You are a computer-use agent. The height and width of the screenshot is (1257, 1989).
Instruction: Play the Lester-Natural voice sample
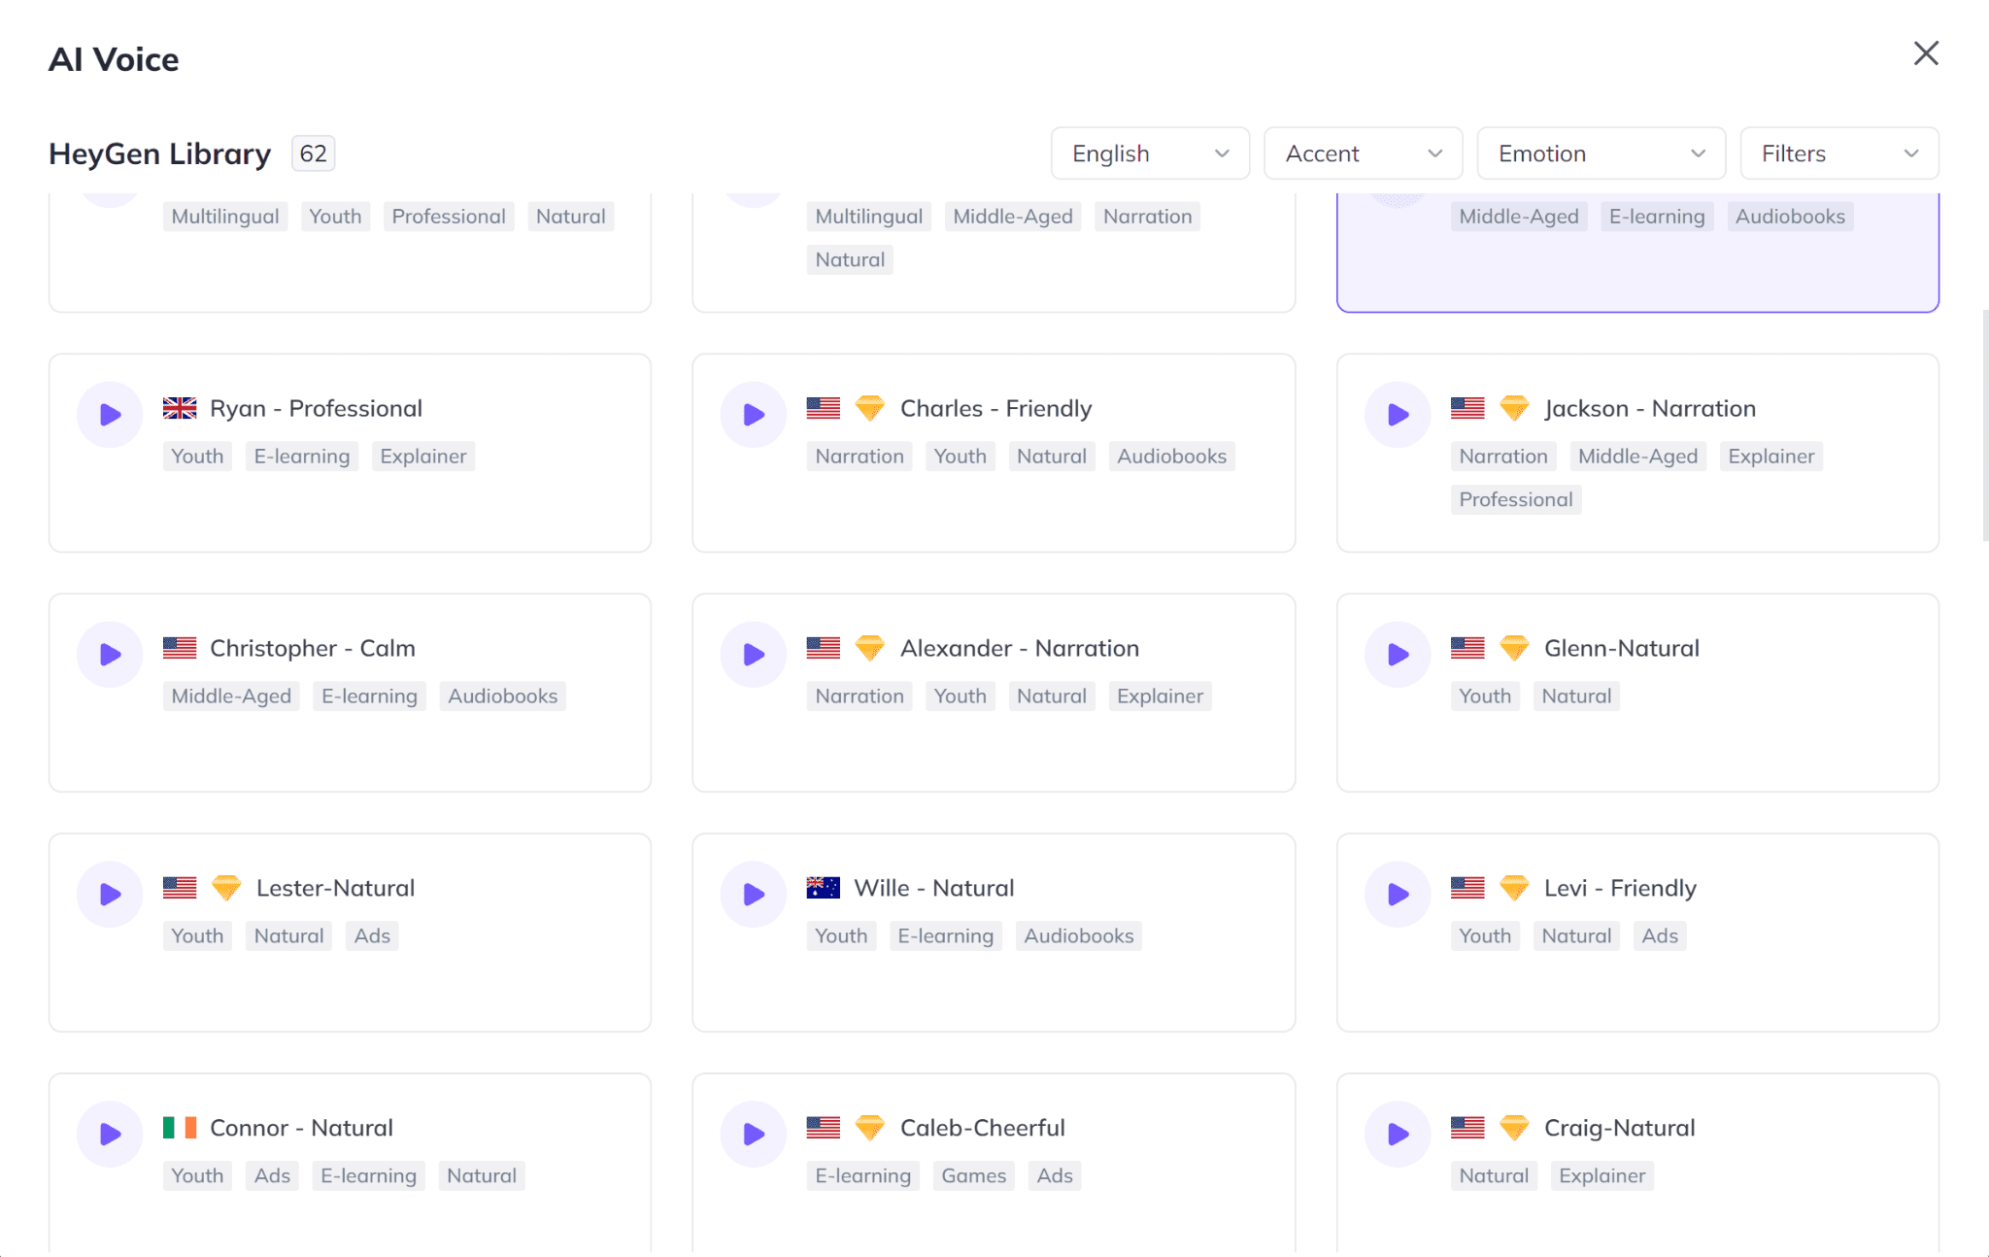[x=110, y=895]
